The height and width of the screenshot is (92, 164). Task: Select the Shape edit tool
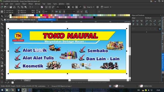click(x=2, y=20)
